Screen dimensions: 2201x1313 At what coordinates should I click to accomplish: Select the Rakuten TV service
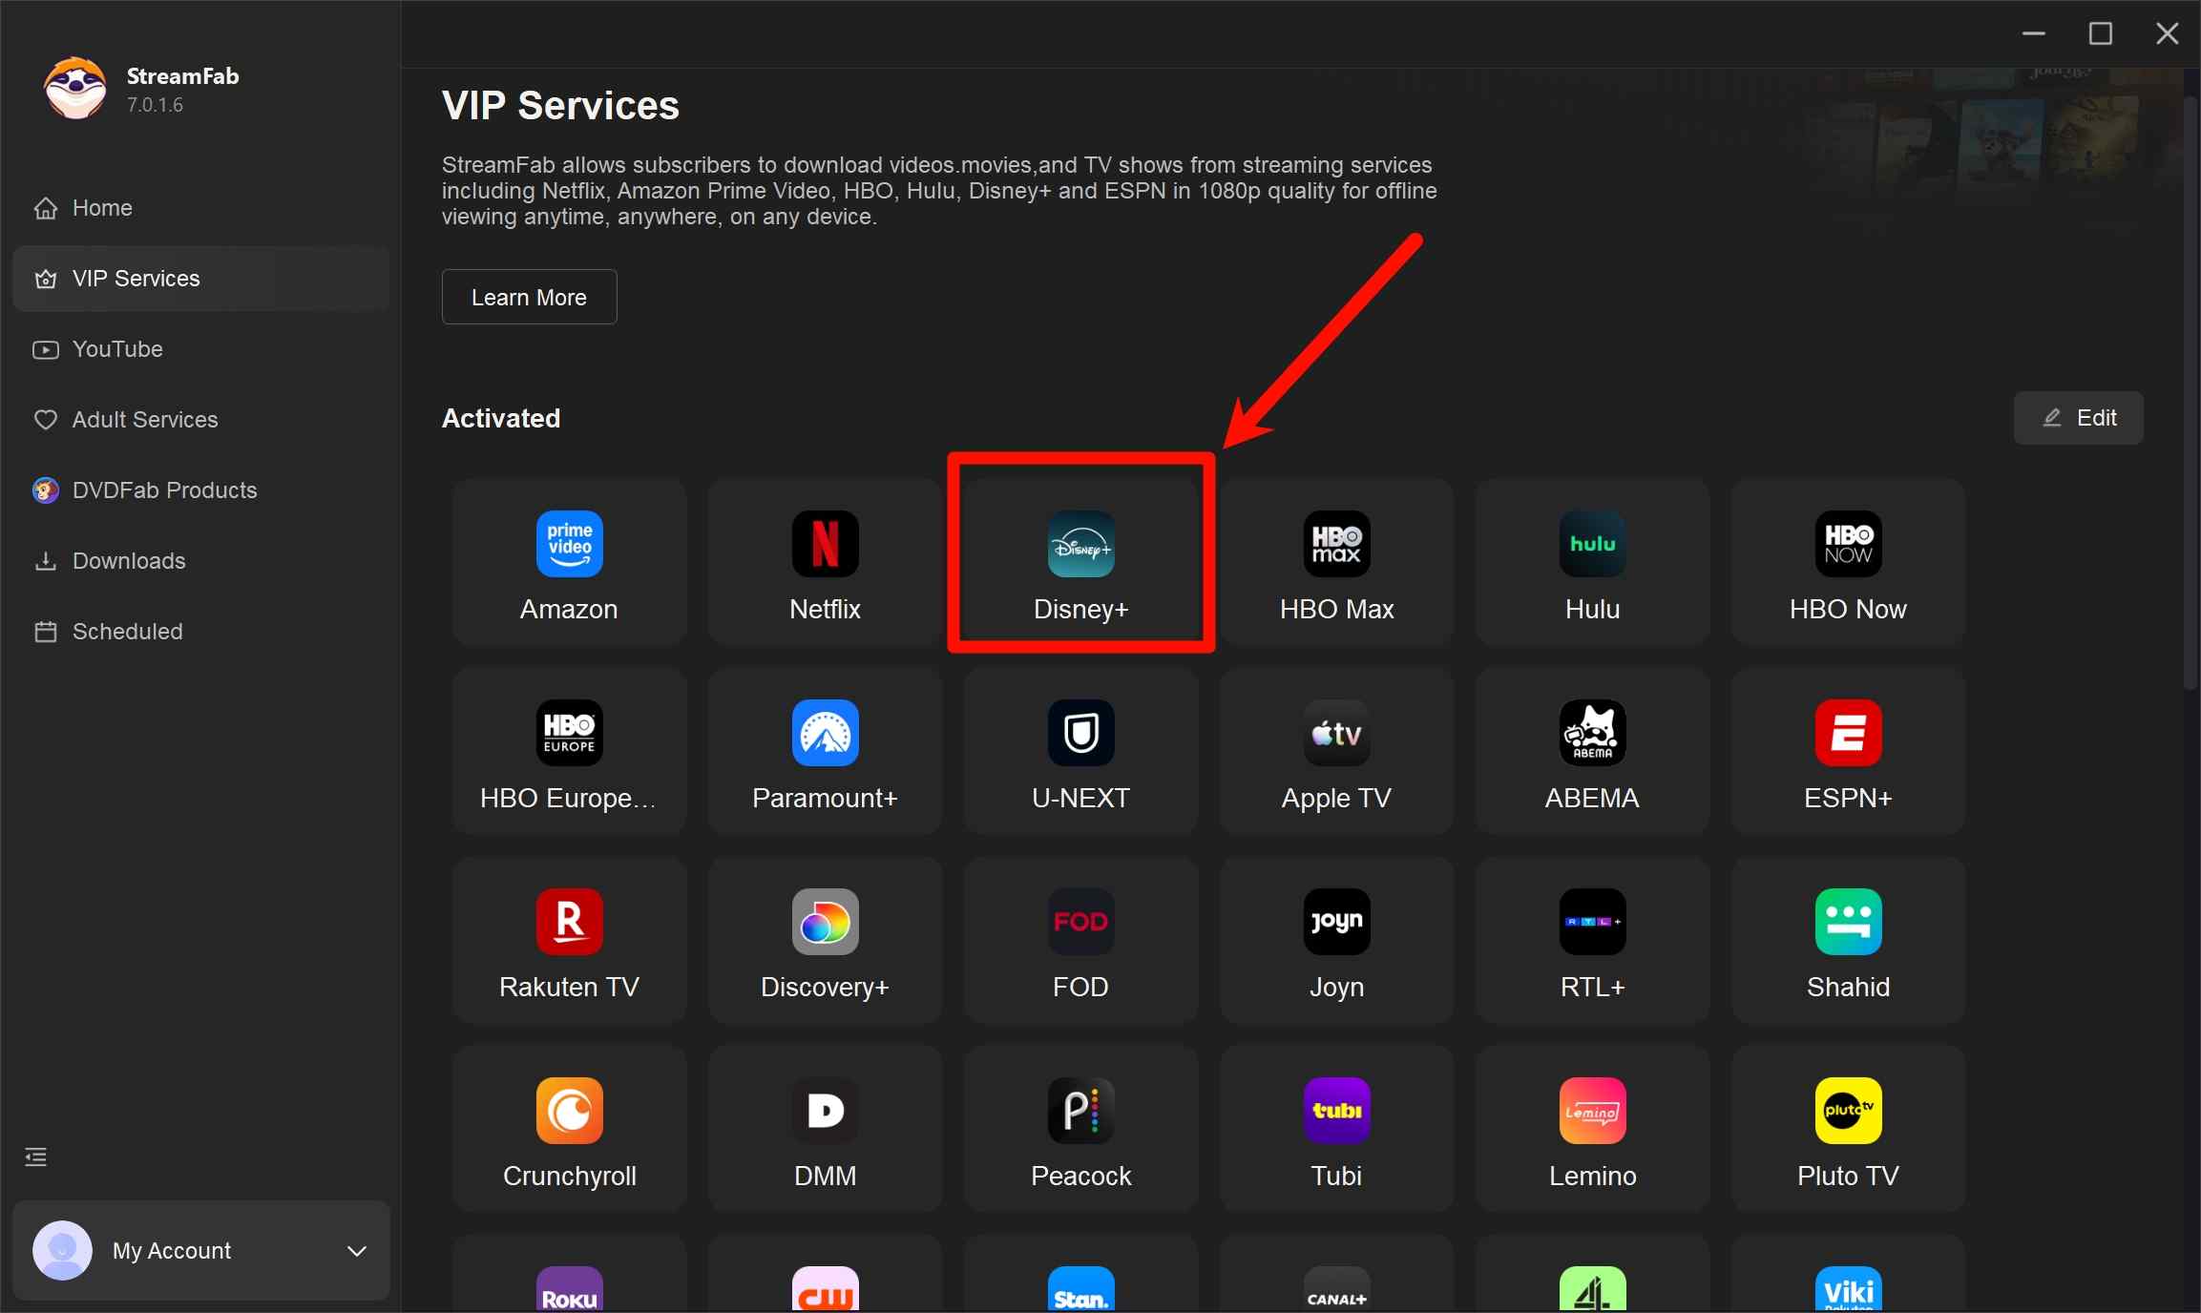[568, 941]
